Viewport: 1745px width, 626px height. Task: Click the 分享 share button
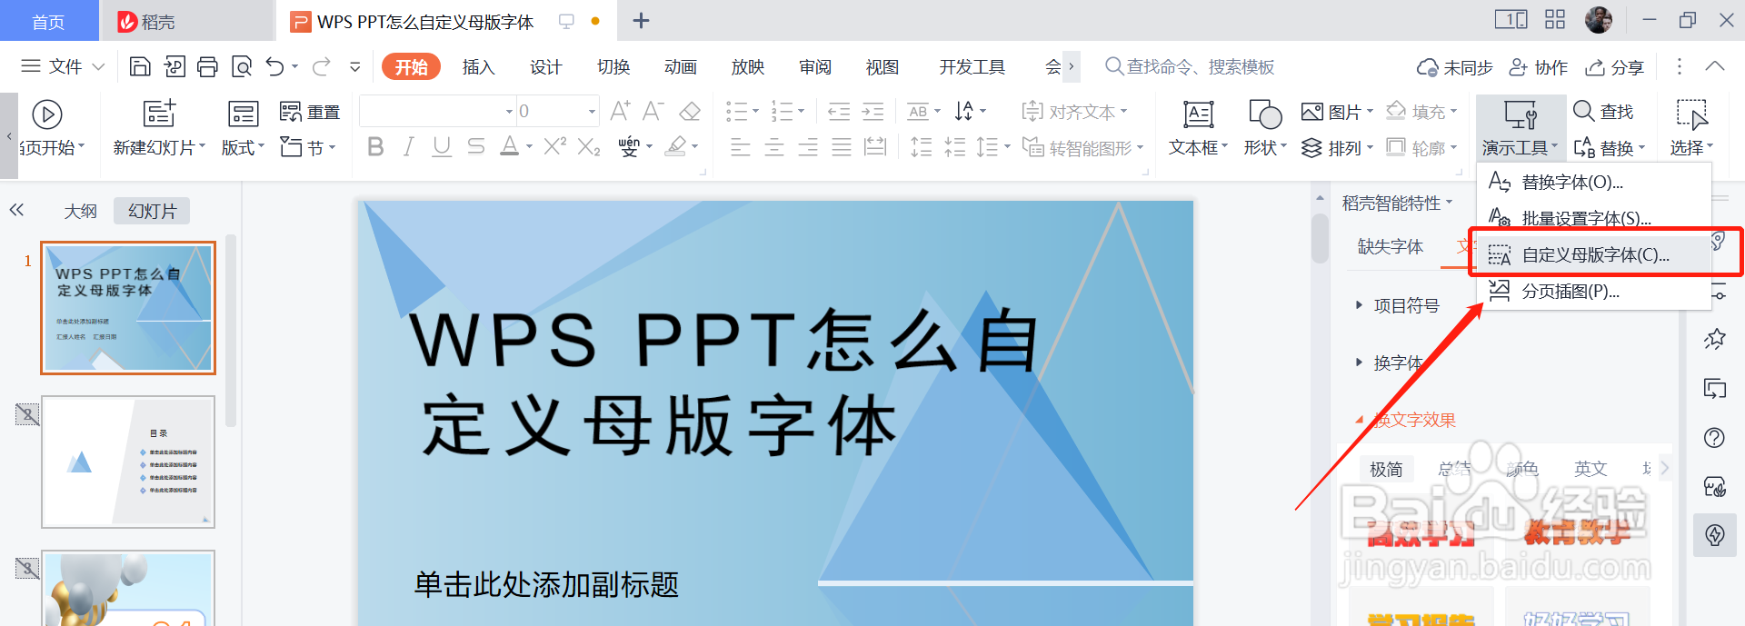tap(1615, 67)
